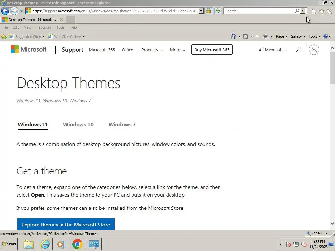This screenshot has width=335, height=251.
Task: Open Control Panel taskbar icon
Action: [x=94, y=244]
